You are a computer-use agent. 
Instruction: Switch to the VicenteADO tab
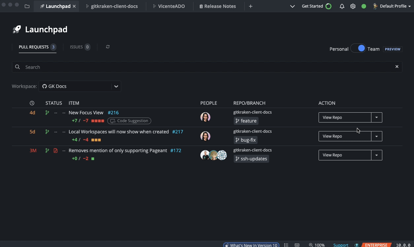(169, 6)
